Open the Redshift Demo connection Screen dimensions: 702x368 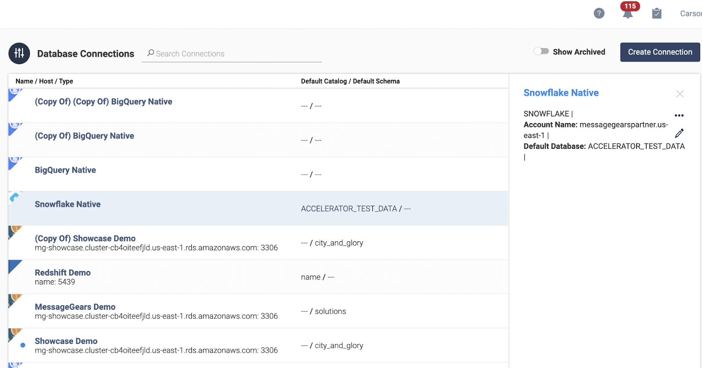pyautogui.click(x=63, y=273)
